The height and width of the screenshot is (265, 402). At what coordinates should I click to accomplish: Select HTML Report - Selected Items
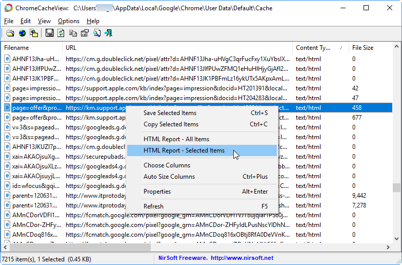202,150
